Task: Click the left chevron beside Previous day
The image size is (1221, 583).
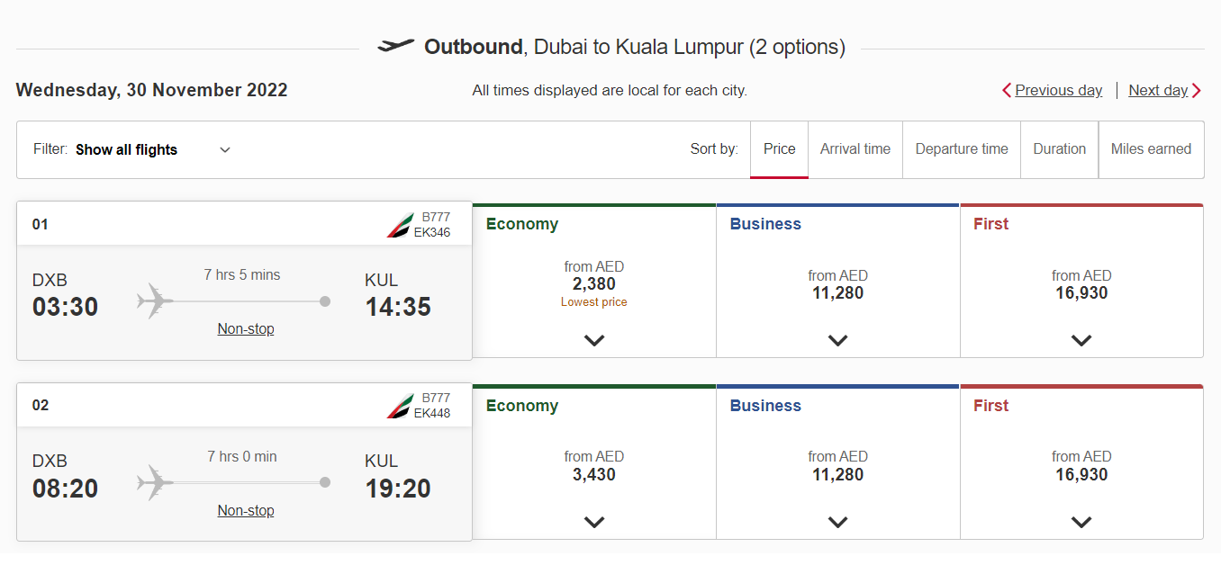Action: click(1006, 90)
